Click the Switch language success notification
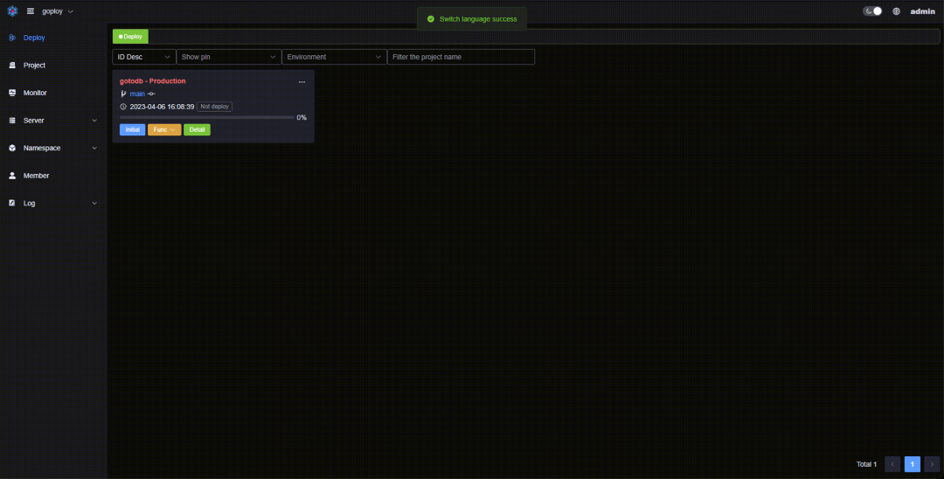Viewport: 944px width, 479px height. click(x=472, y=19)
